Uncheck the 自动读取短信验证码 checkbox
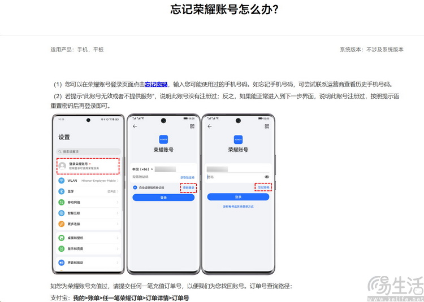 135,187
